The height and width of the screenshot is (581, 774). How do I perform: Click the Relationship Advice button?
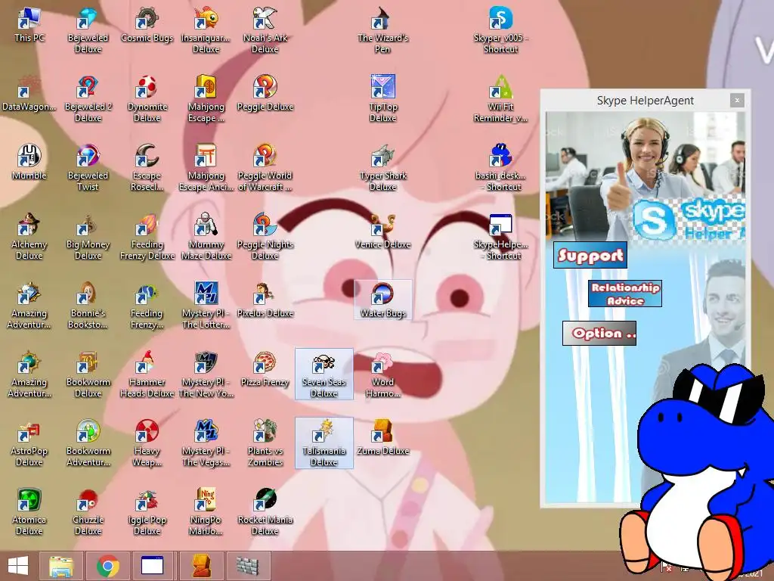click(625, 294)
